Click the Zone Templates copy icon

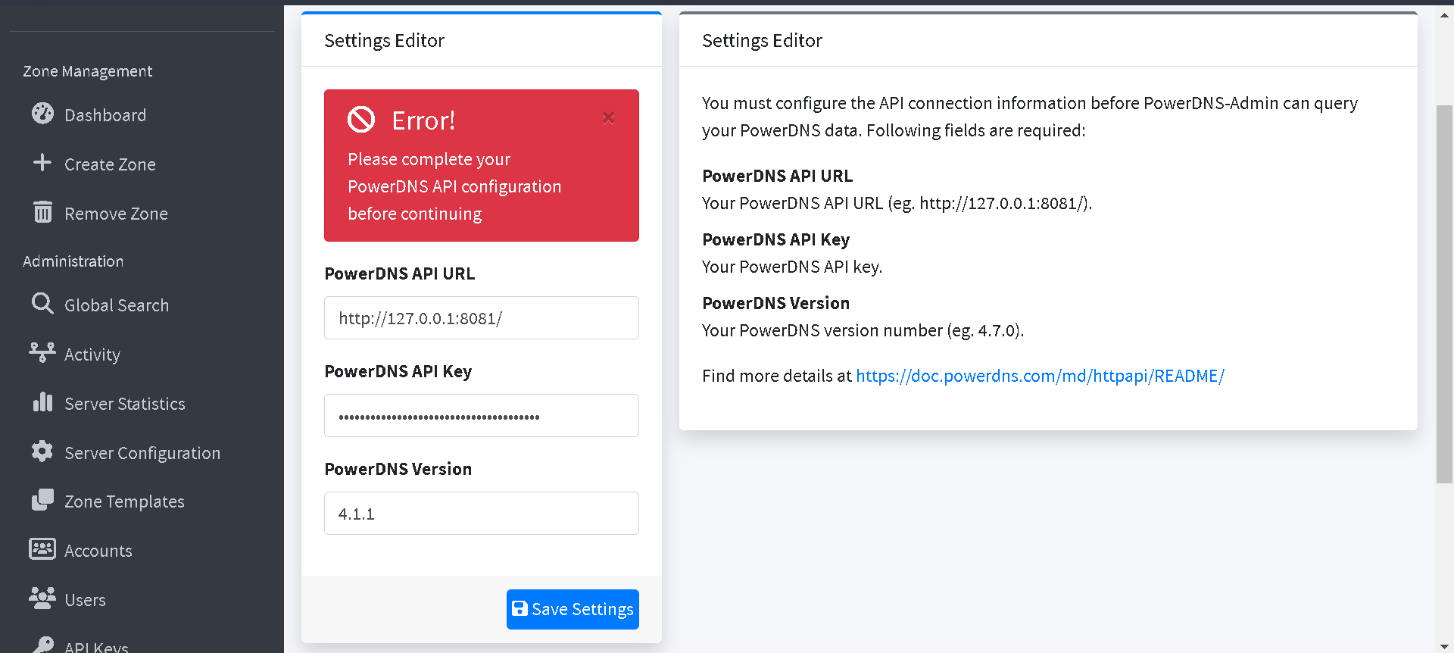coord(42,500)
